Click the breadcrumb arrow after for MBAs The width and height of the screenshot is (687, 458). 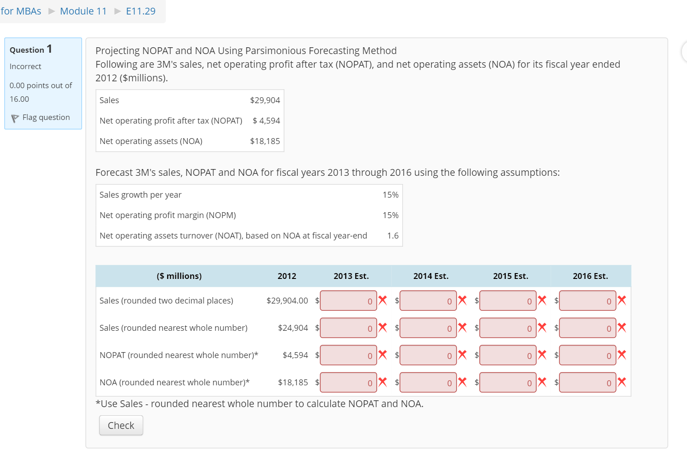[x=51, y=11]
